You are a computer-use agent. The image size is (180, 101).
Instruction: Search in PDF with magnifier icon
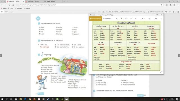click(12, 12)
